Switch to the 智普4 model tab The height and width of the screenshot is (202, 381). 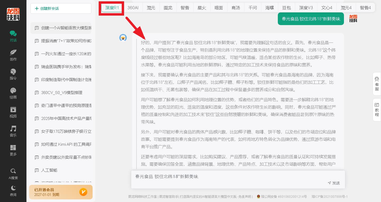click(365, 8)
